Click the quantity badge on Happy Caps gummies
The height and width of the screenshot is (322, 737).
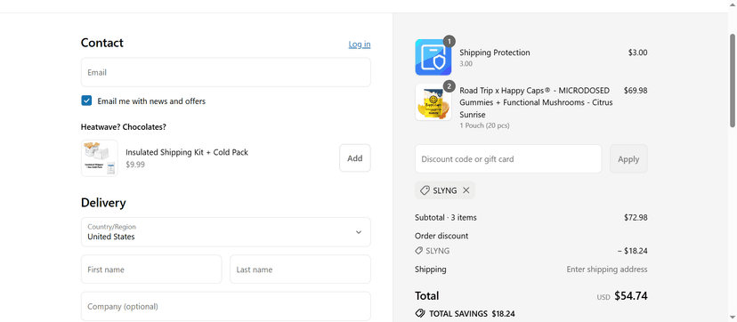point(449,86)
